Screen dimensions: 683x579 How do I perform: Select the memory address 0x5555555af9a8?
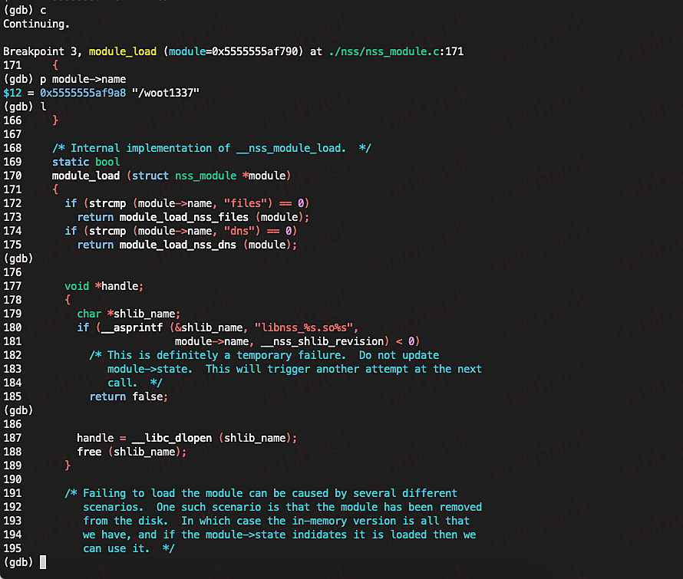point(83,92)
